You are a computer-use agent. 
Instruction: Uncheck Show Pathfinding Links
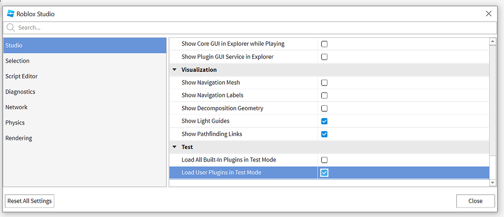pyautogui.click(x=324, y=134)
